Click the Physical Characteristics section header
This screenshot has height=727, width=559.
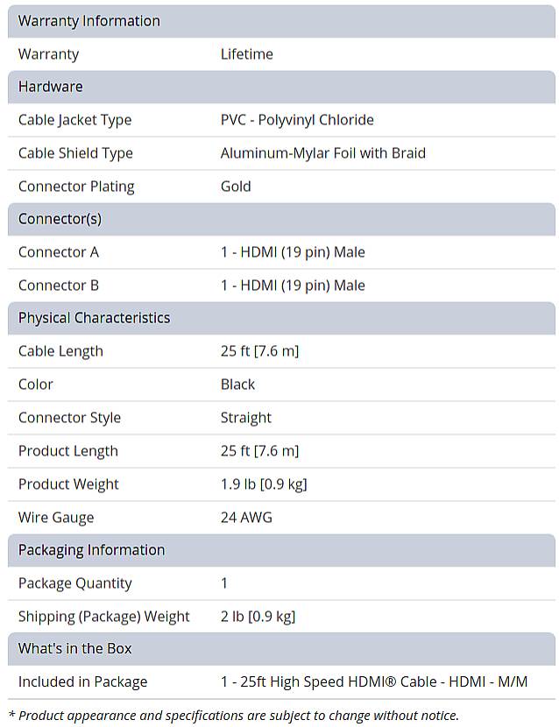94,318
